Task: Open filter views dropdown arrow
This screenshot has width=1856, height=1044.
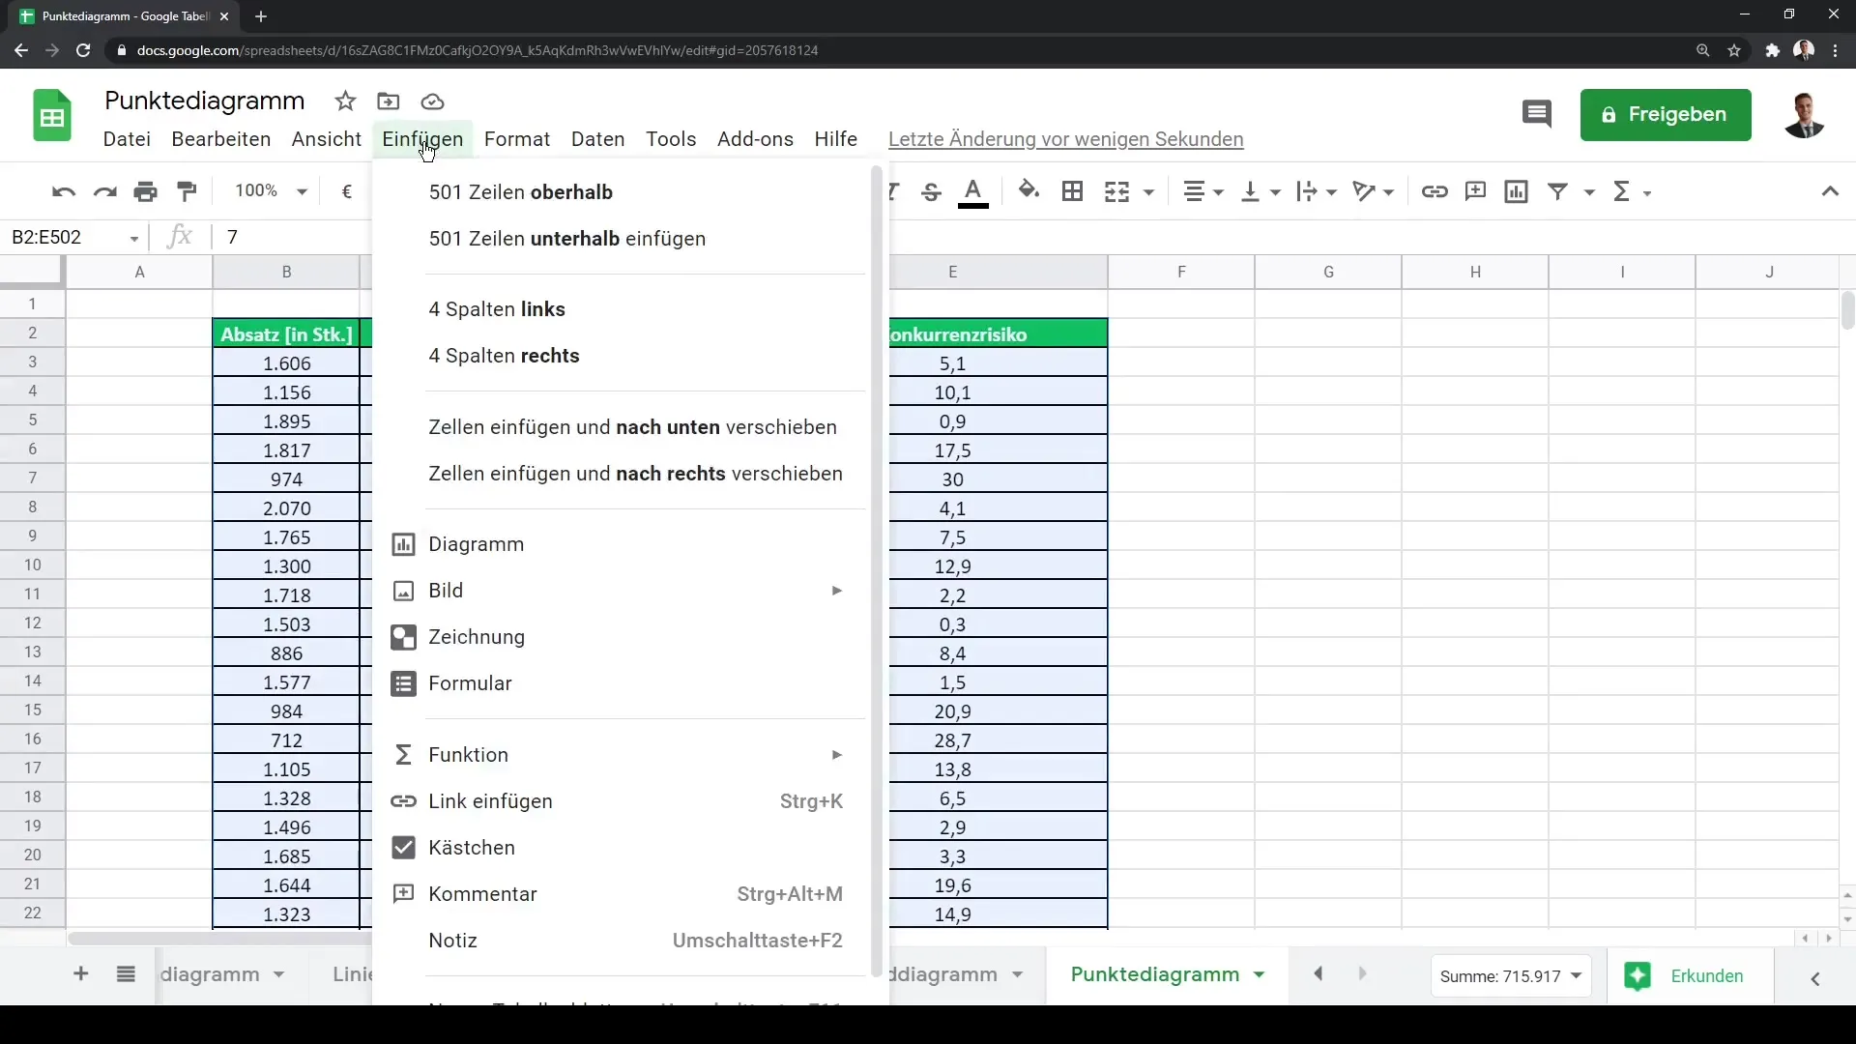Action: (x=1589, y=192)
